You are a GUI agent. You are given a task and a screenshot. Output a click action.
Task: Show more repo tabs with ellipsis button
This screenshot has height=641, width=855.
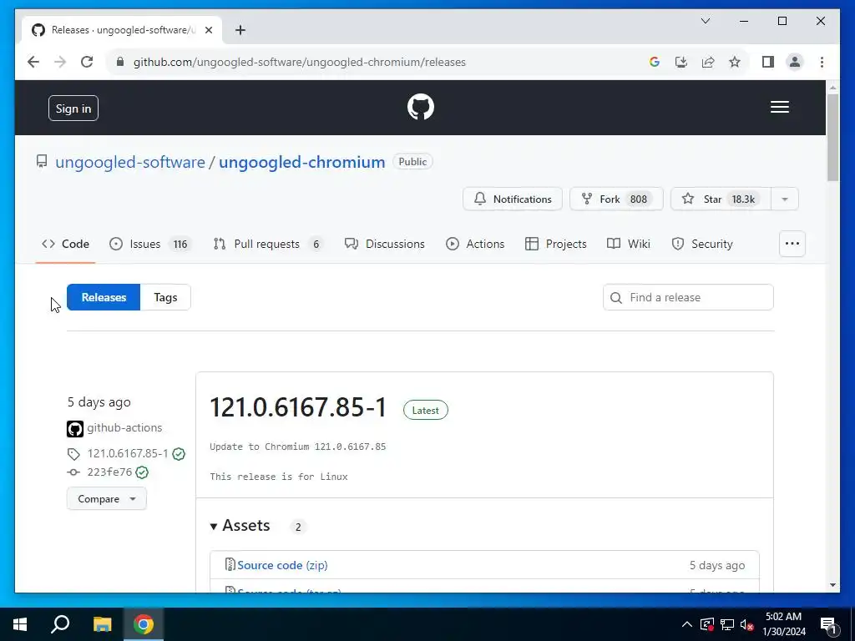(792, 244)
